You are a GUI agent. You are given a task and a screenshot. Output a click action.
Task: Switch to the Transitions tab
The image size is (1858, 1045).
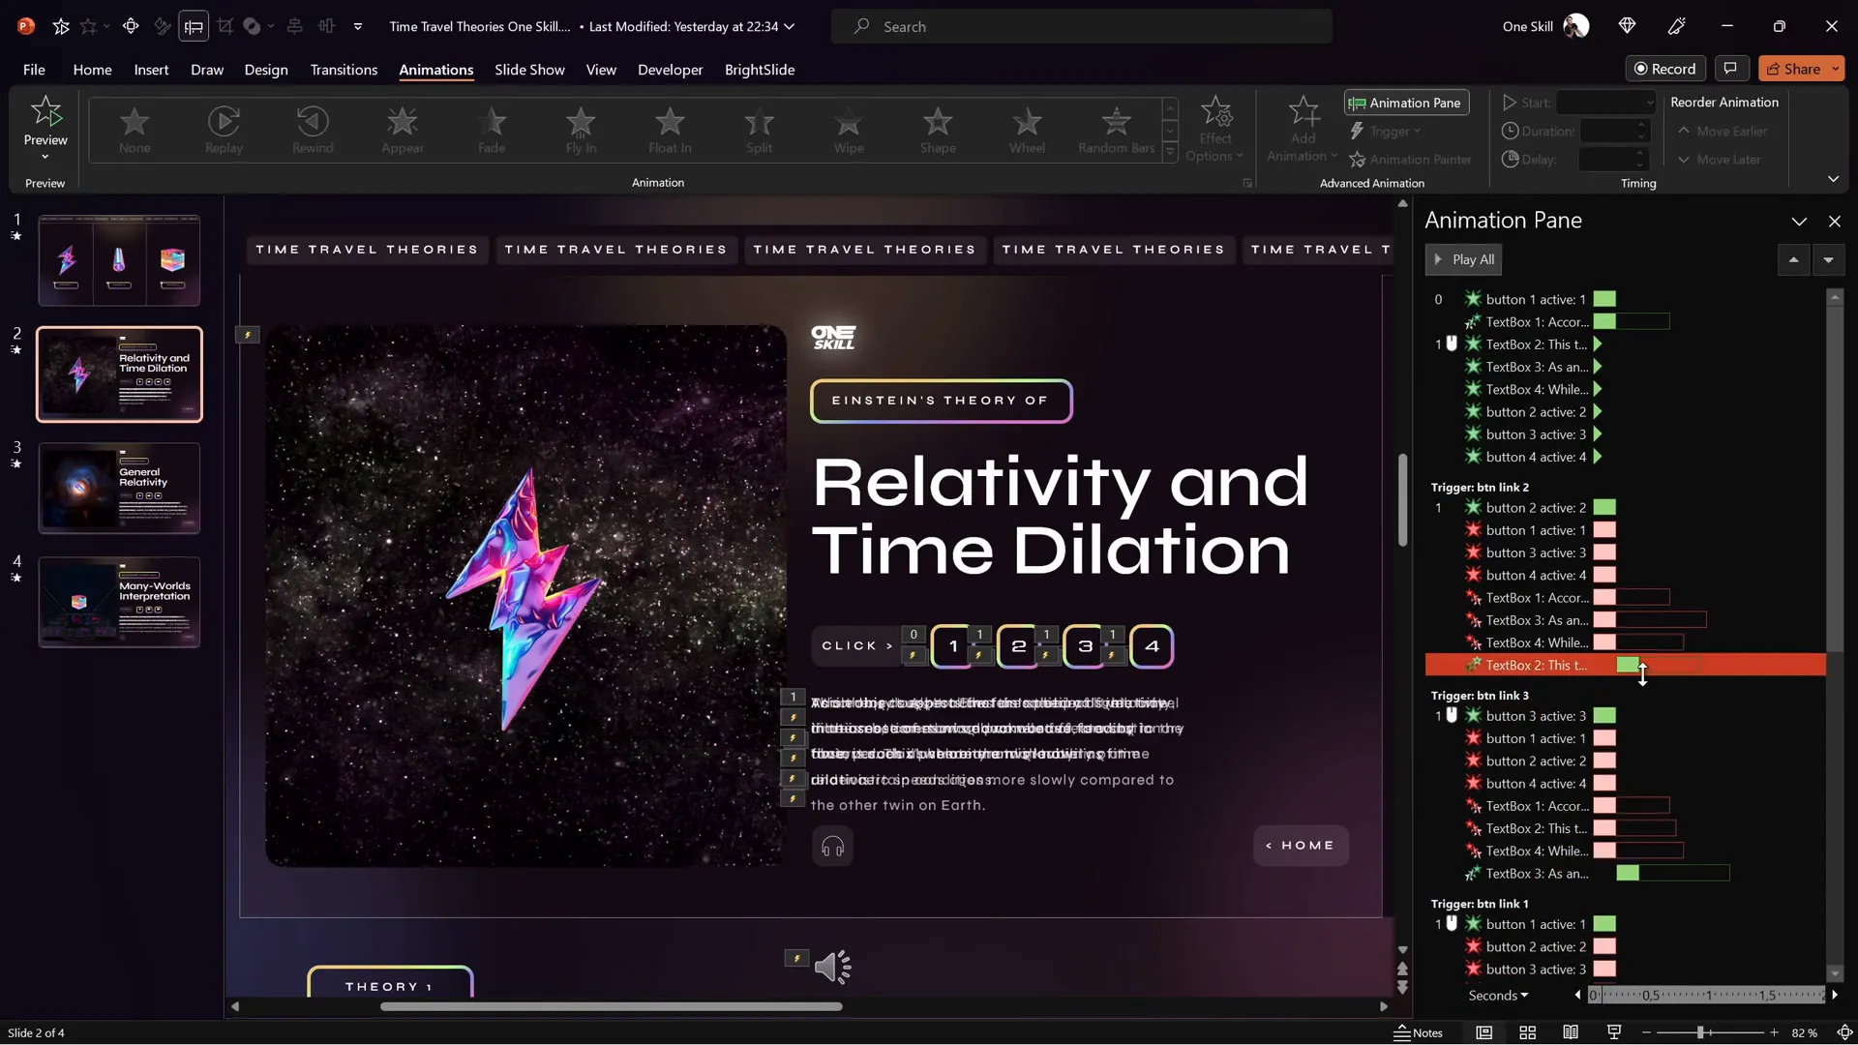[x=344, y=70]
